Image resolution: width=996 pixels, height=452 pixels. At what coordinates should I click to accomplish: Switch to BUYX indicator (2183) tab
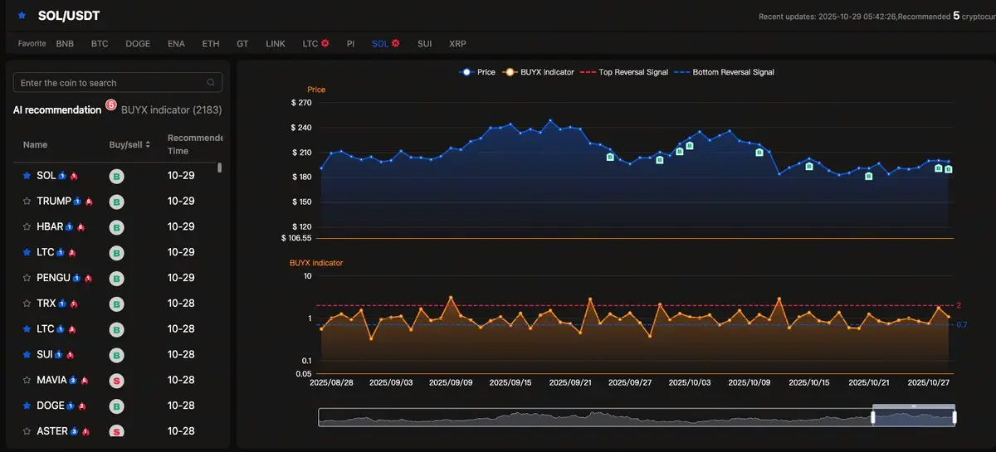tap(171, 109)
